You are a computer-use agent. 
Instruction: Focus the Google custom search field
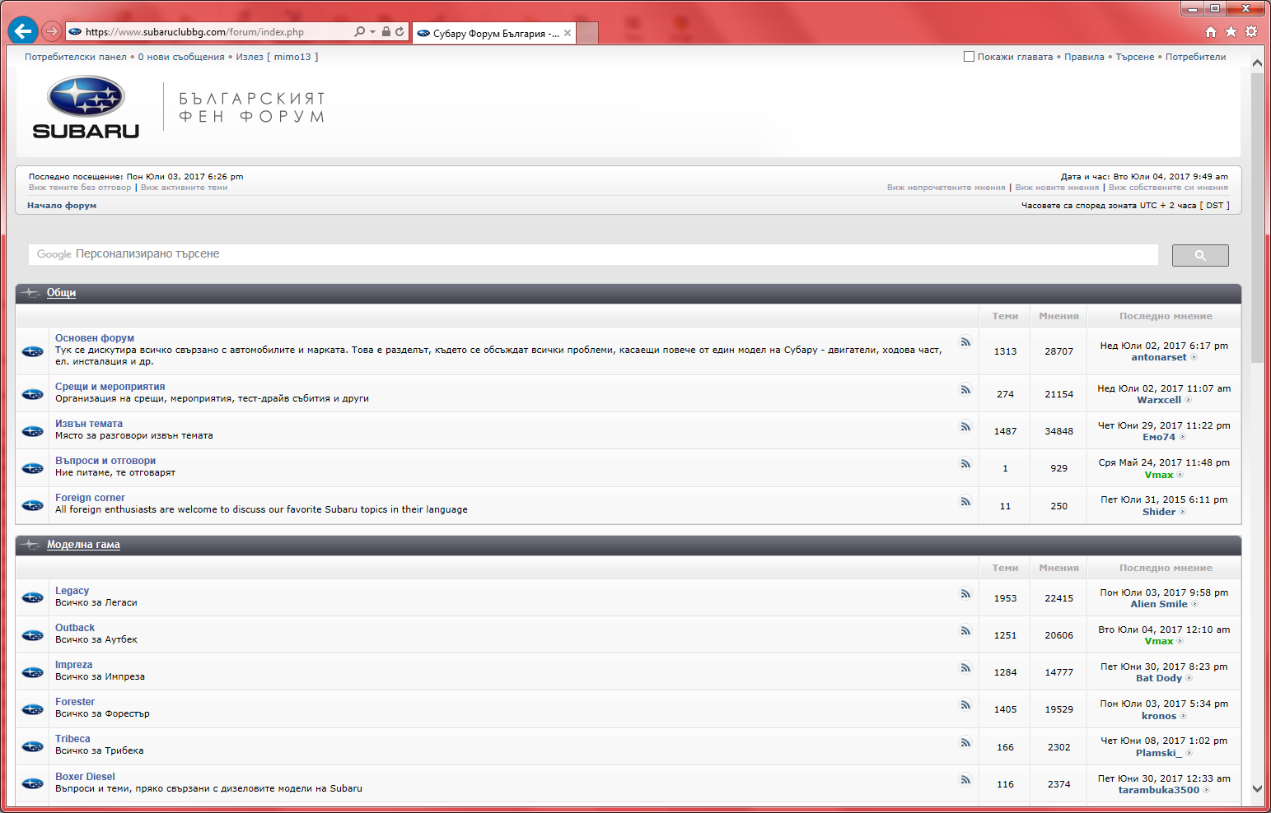coord(593,254)
